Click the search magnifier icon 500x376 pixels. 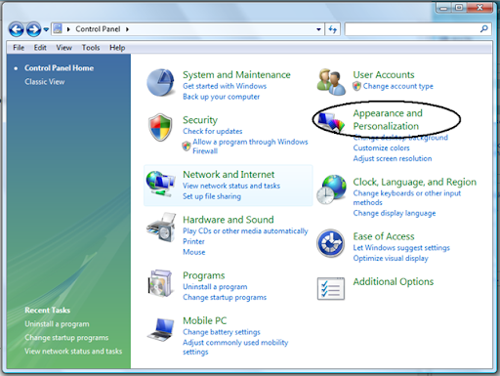click(x=483, y=29)
